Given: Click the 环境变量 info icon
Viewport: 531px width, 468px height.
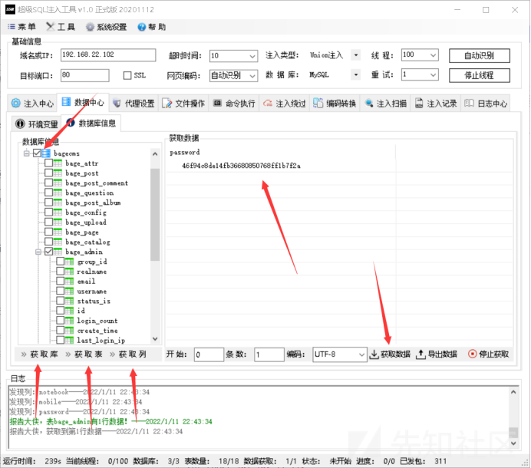Looking at the screenshot, I should click(20, 124).
